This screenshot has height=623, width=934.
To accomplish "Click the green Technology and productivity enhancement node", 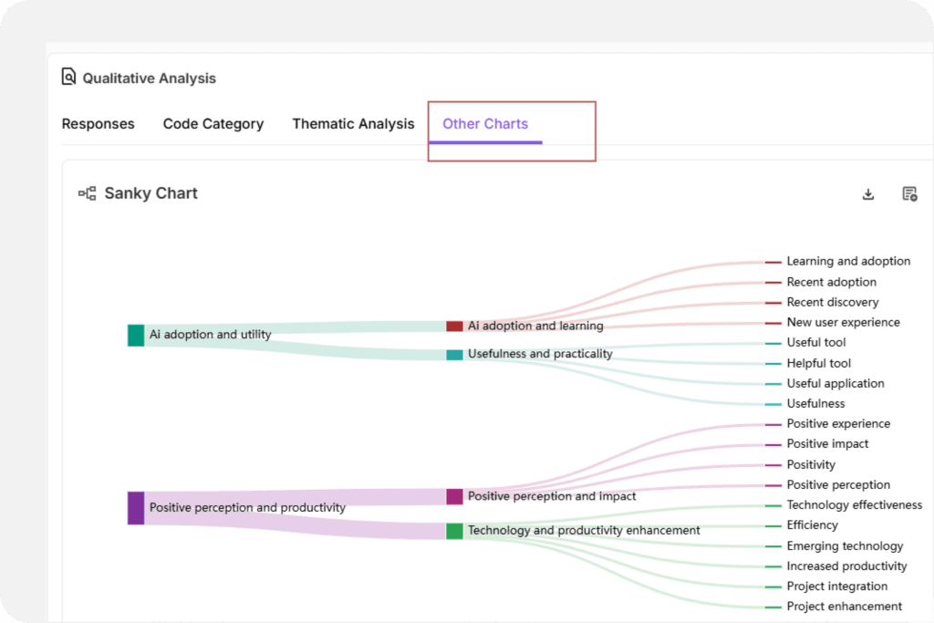I will [454, 531].
